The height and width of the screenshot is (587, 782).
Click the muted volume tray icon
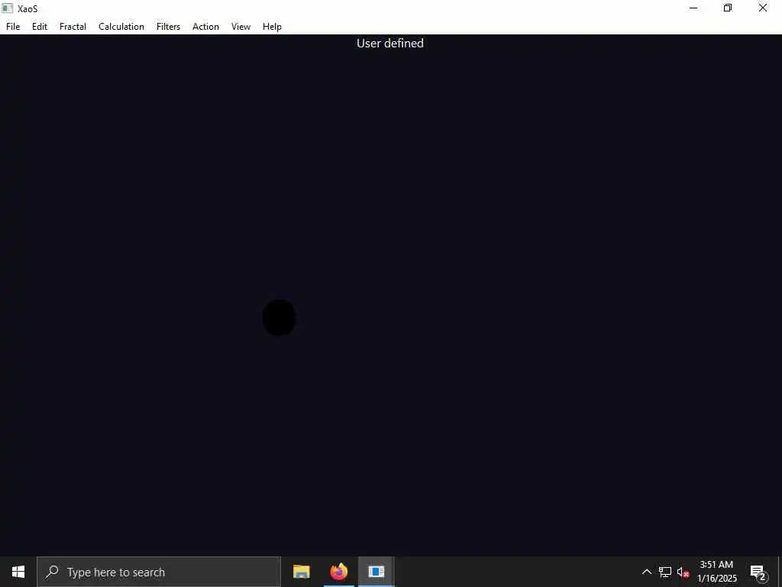683,572
